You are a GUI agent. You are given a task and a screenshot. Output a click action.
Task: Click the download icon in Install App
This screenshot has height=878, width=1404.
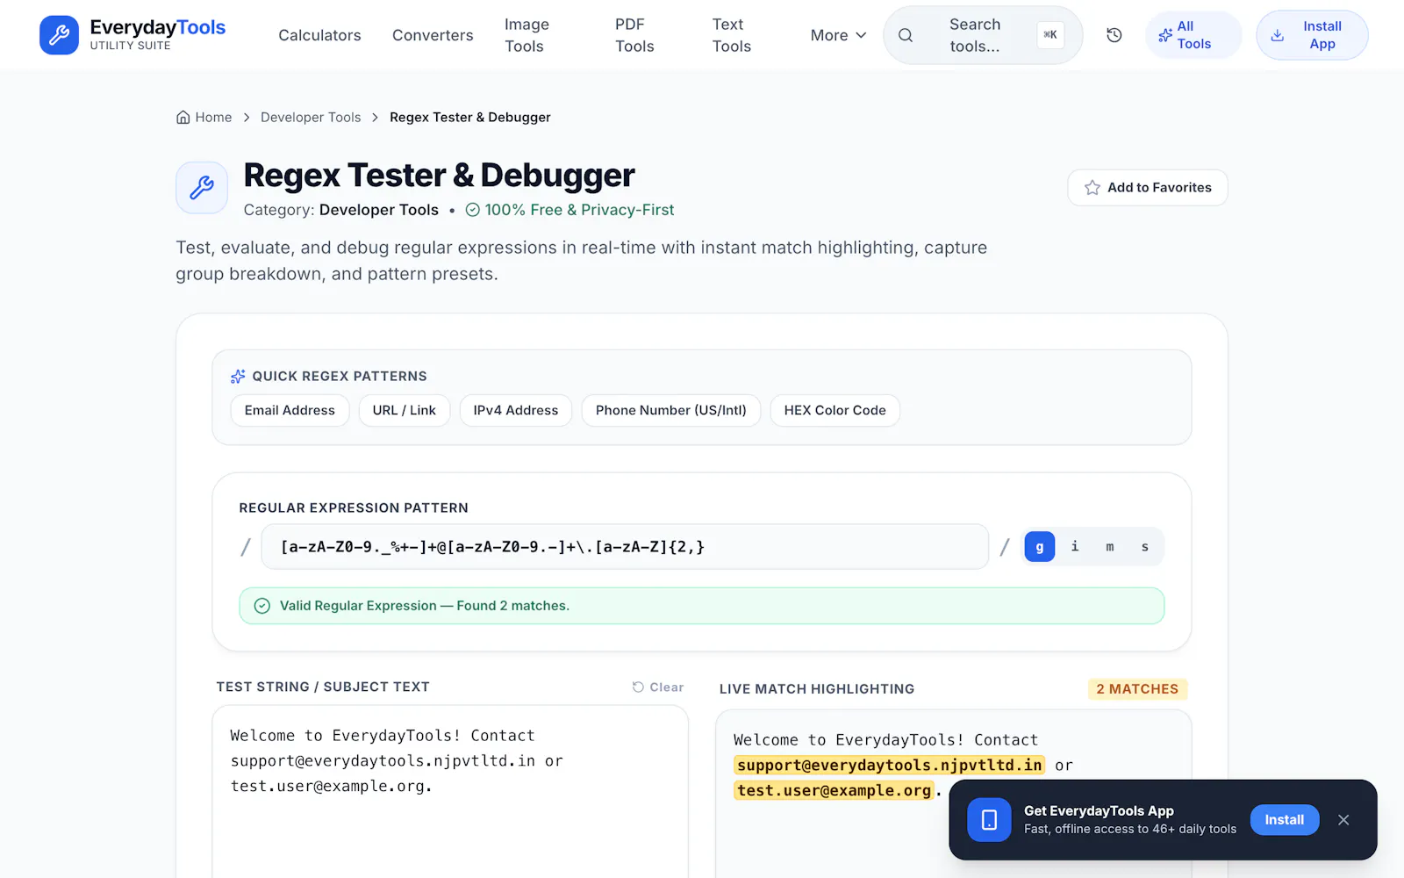coord(1278,35)
